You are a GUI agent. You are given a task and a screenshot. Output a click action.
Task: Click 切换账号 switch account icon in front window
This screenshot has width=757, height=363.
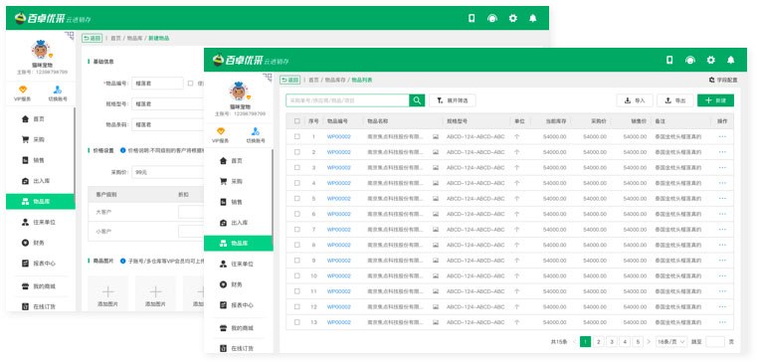(x=256, y=131)
